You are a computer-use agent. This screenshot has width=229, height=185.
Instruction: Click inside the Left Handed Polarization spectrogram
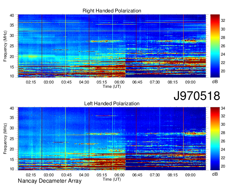click(x=112, y=139)
